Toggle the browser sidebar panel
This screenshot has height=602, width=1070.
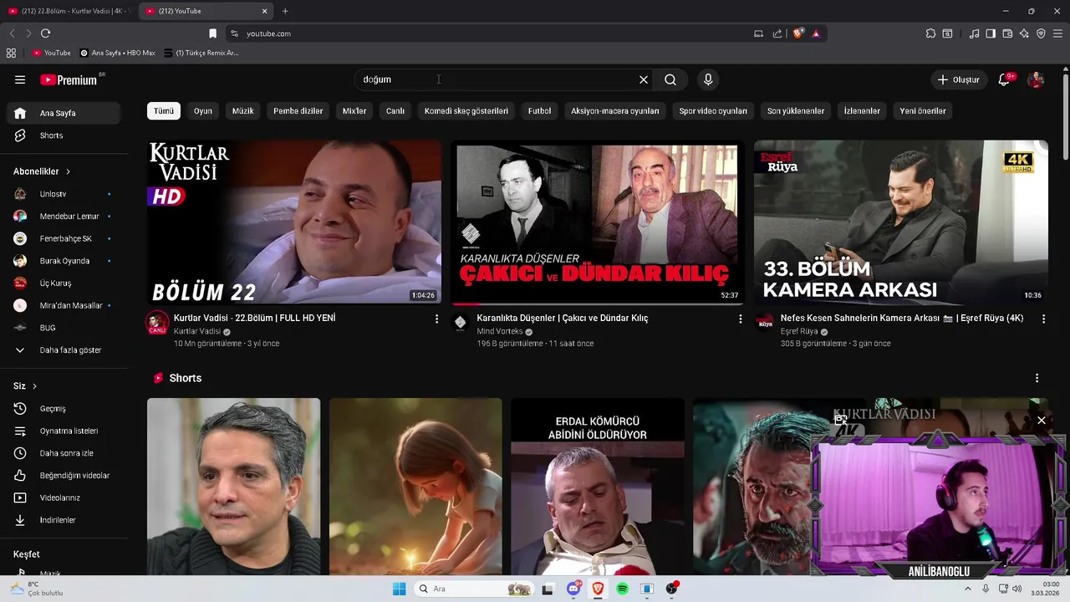click(x=991, y=33)
